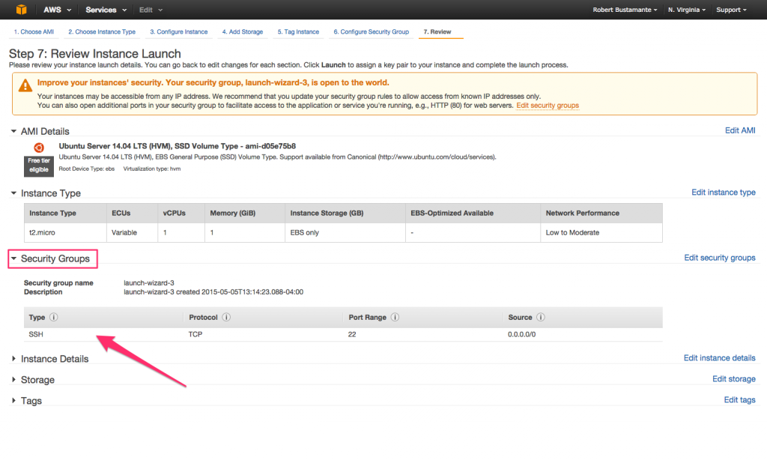
Task: Collapse the AMI Details section
Action: coord(13,131)
